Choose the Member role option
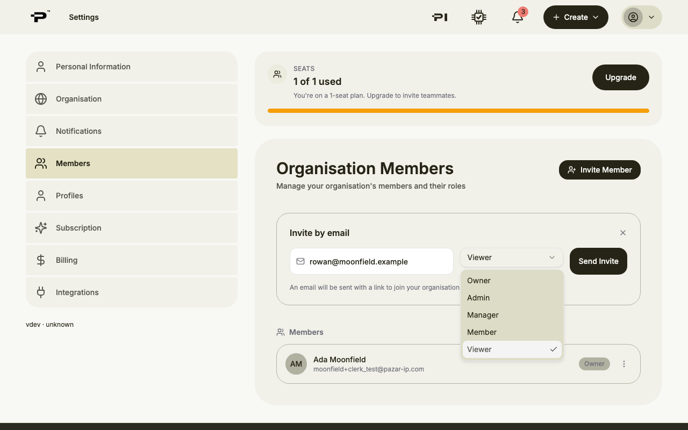Image resolution: width=688 pixels, height=430 pixels. click(x=512, y=332)
